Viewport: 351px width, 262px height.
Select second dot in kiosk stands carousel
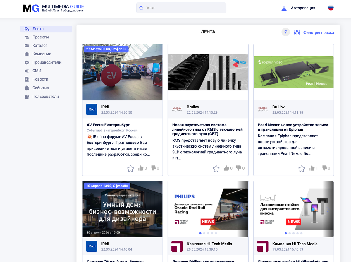pyautogui.click(x=290, y=233)
